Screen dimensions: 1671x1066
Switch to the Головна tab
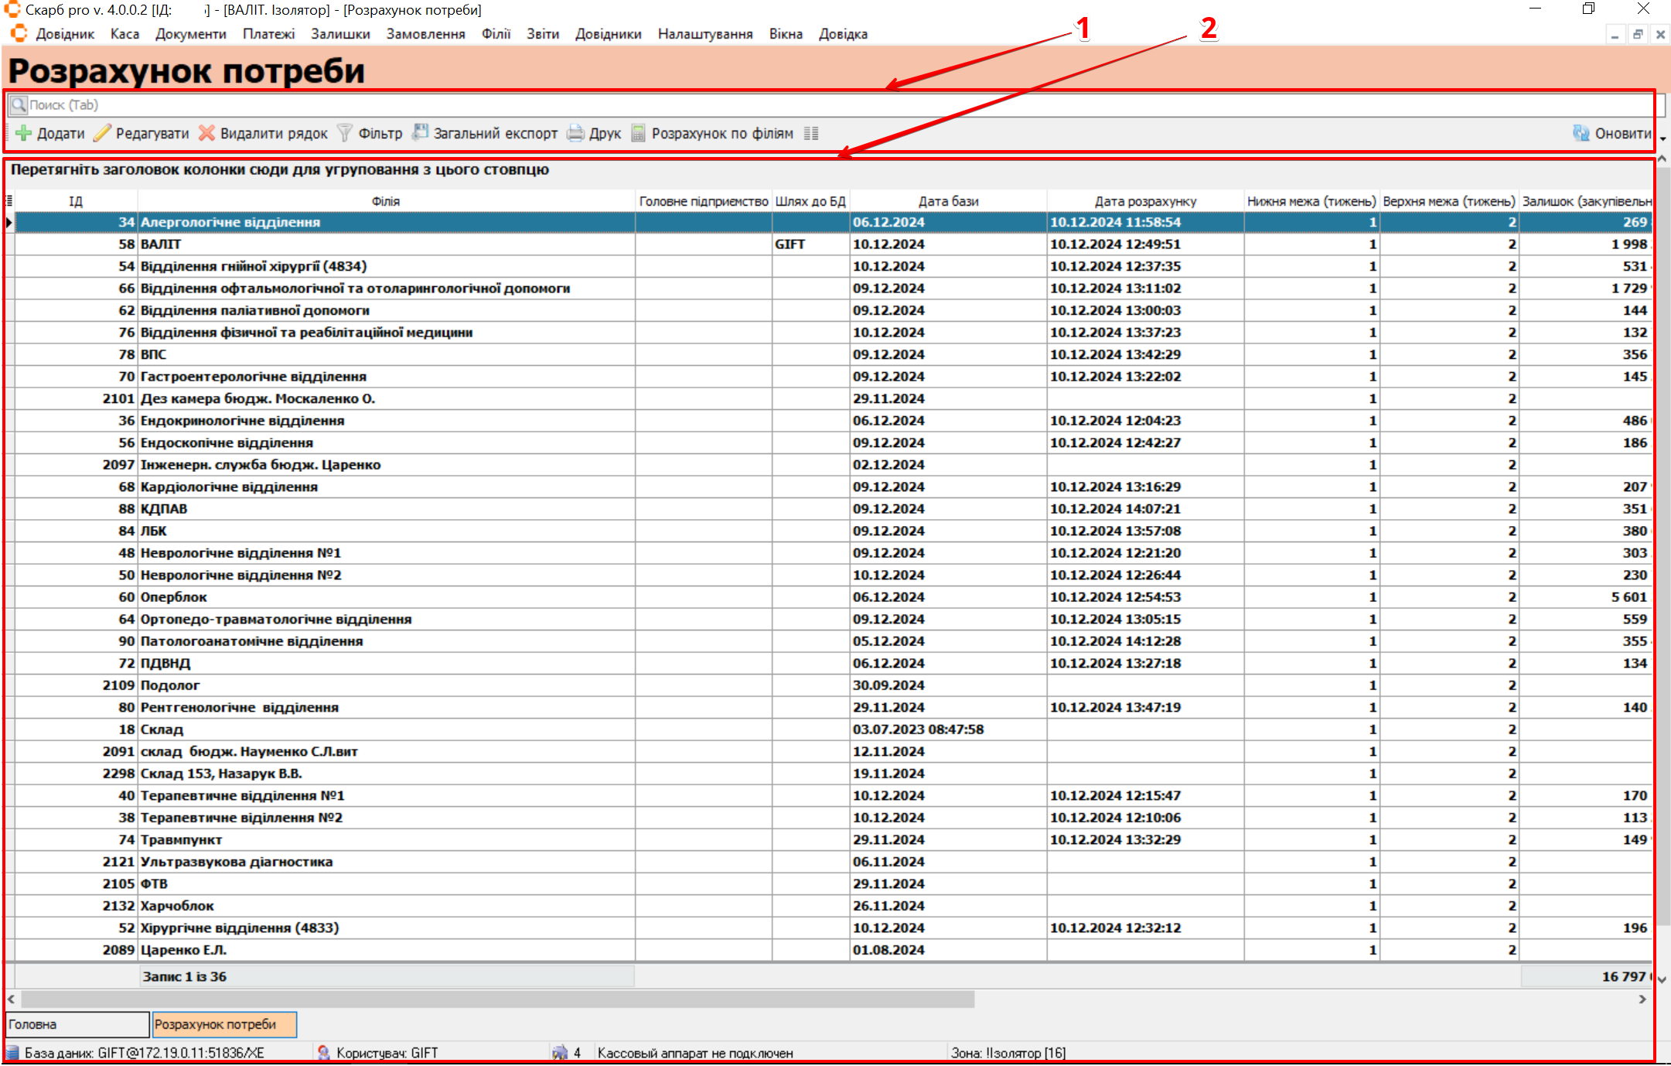pyautogui.click(x=77, y=1024)
